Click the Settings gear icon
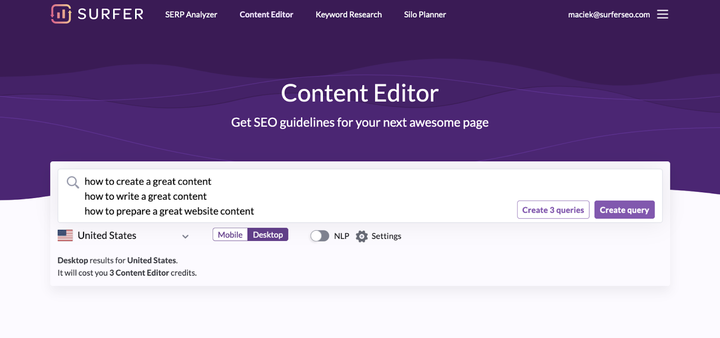 (362, 236)
